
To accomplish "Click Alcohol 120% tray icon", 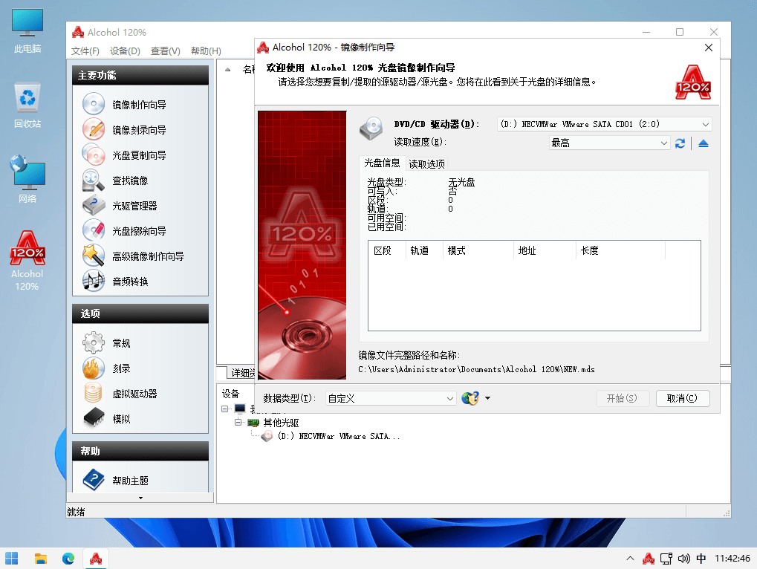I will 648,559.
